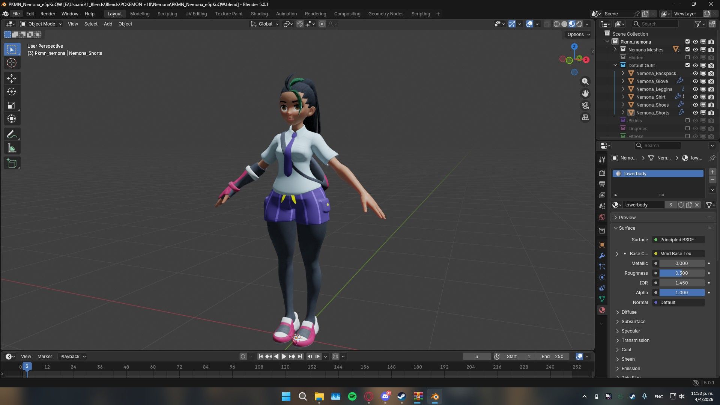Image resolution: width=720 pixels, height=405 pixels.
Task: Expand the Nemona_Leggins object
Action: coord(623,89)
